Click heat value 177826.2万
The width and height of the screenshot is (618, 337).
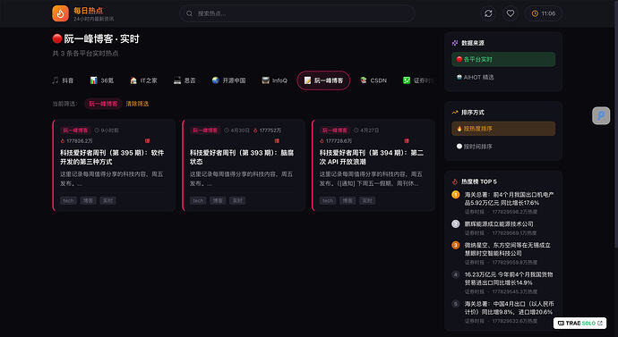point(76,140)
